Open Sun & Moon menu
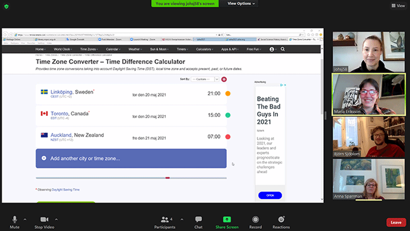Viewport: 410px width, 231px height. (x=159, y=49)
